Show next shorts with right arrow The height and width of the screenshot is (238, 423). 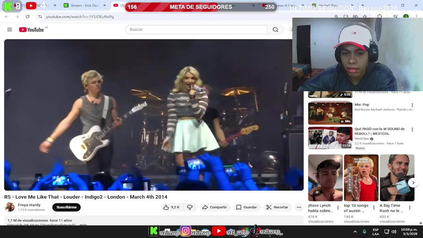[413, 182]
